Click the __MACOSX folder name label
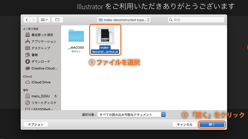The width and height of the screenshot is (248, 139). [76, 48]
